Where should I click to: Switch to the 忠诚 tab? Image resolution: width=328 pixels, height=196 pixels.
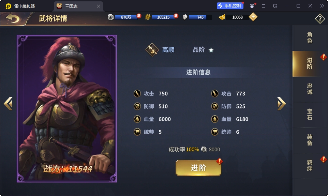click(310, 89)
